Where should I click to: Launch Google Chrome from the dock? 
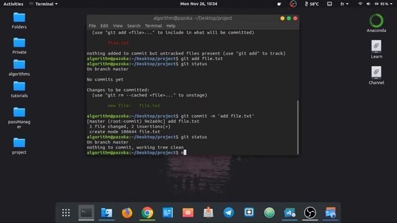tap(147, 212)
